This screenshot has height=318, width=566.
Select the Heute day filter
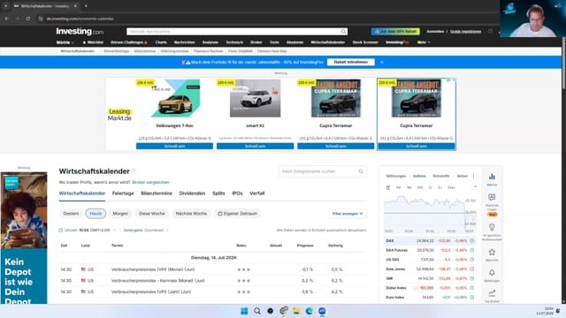[96, 214]
